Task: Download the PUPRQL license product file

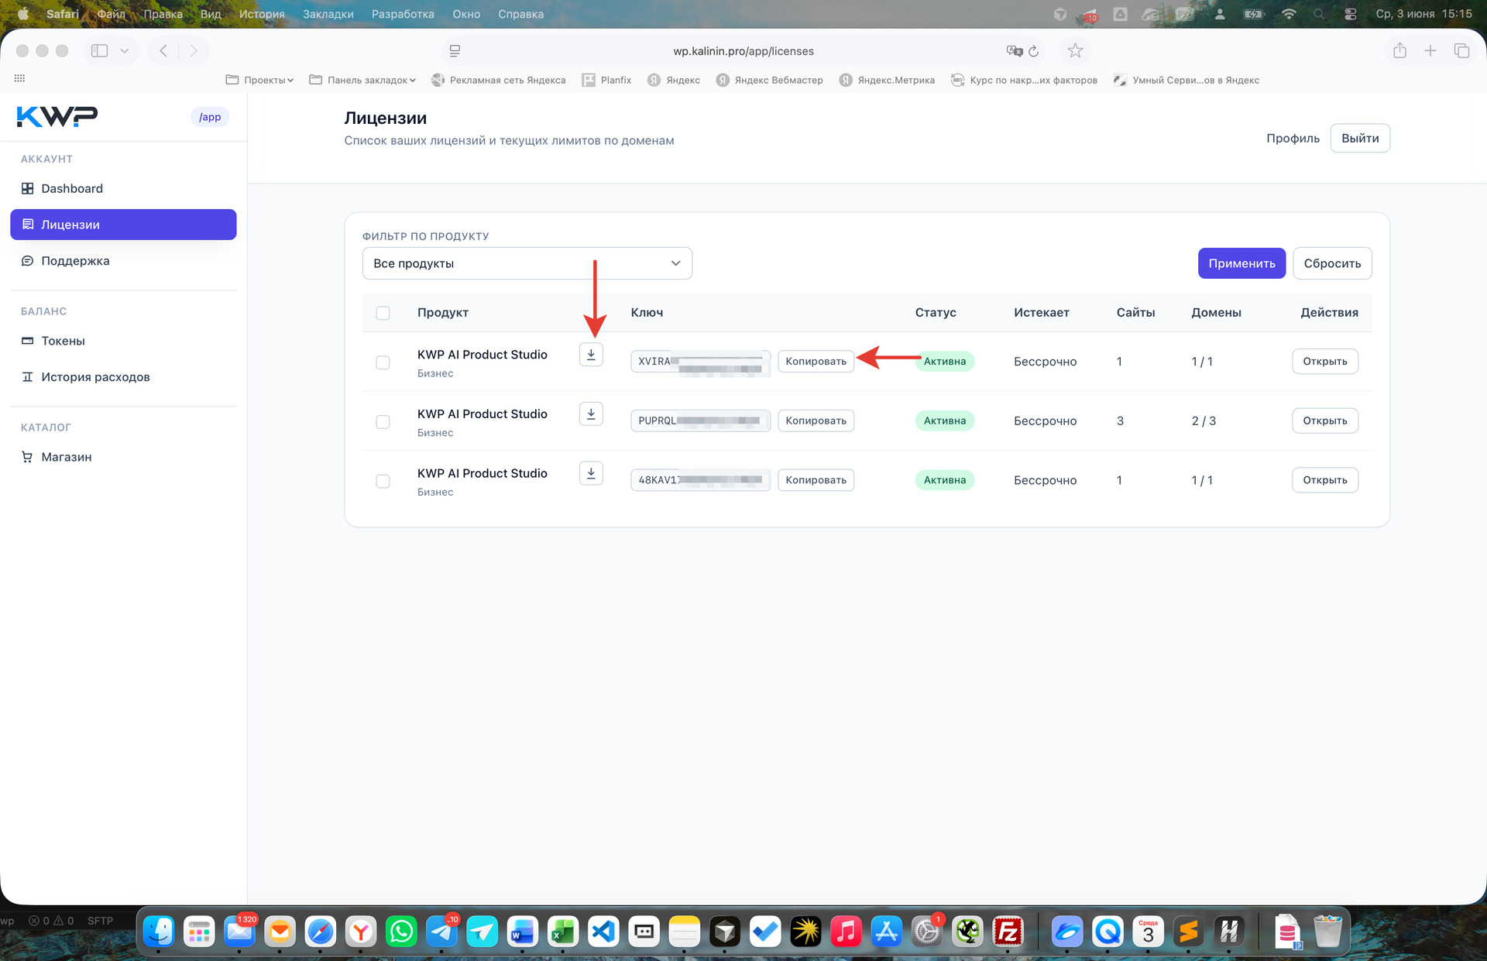Action: (x=591, y=414)
